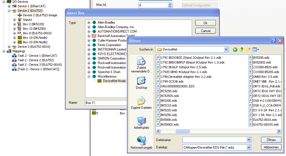Click Cancel in Insert Box dialog
This screenshot has height=156, width=286.
coord(206,31)
